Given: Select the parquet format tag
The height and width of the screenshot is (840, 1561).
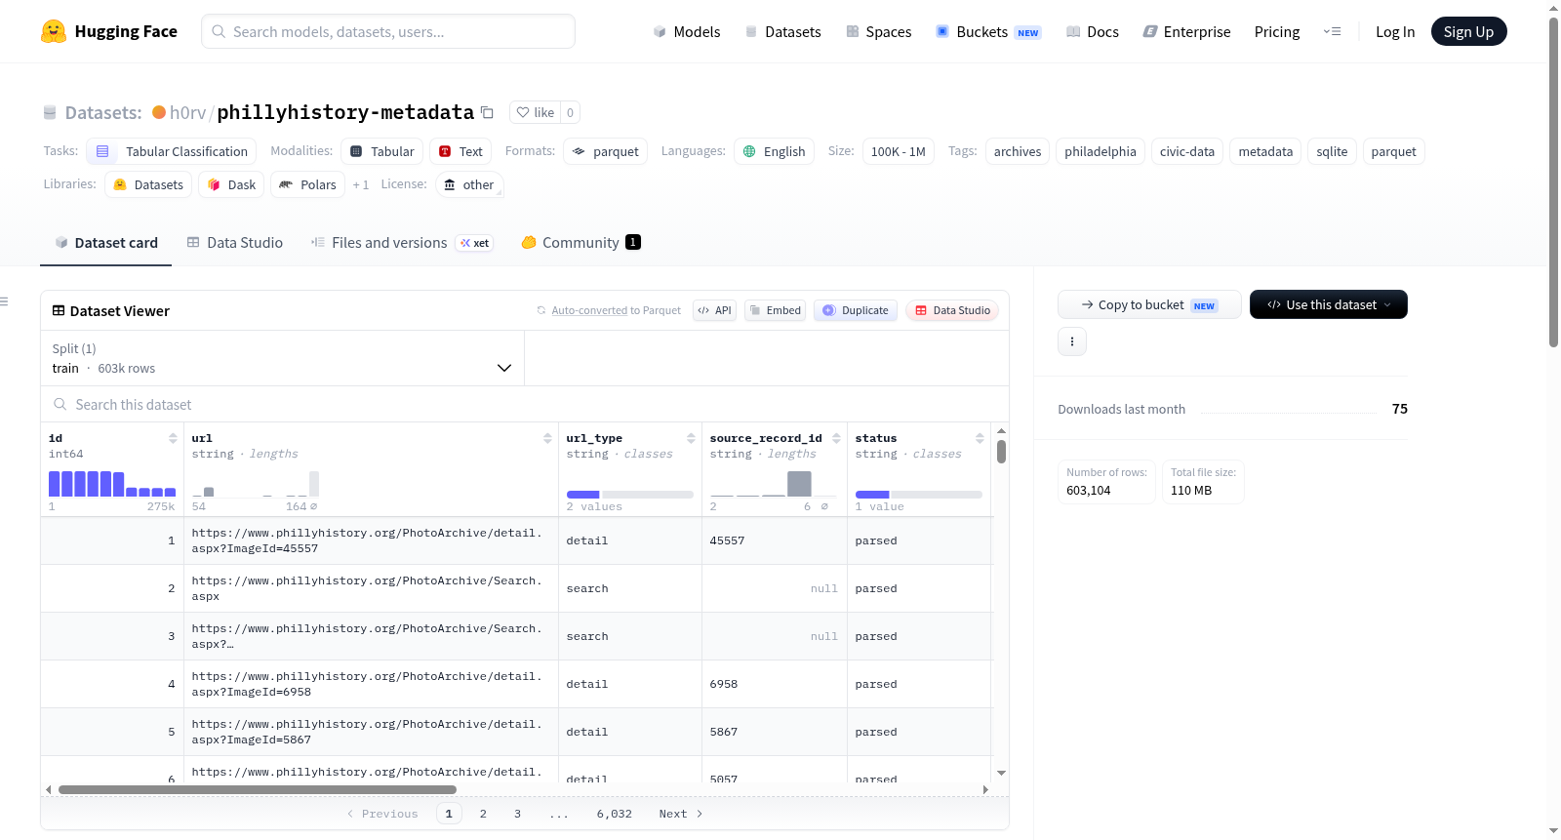Looking at the screenshot, I should click(605, 151).
